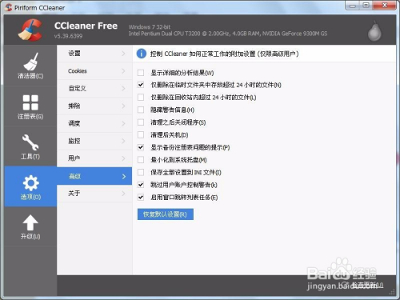Open the Cleaner (清洁器) section
This screenshot has height=300, width=400.
pyautogui.click(x=30, y=66)
